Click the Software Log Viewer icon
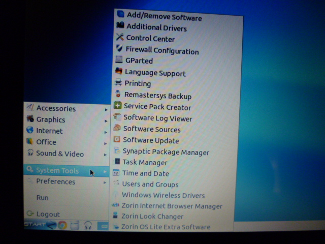 pos(117,116)
